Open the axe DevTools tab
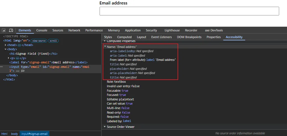Image resolution: width=287 pixels, height=136 pixels. coord(214,30)
